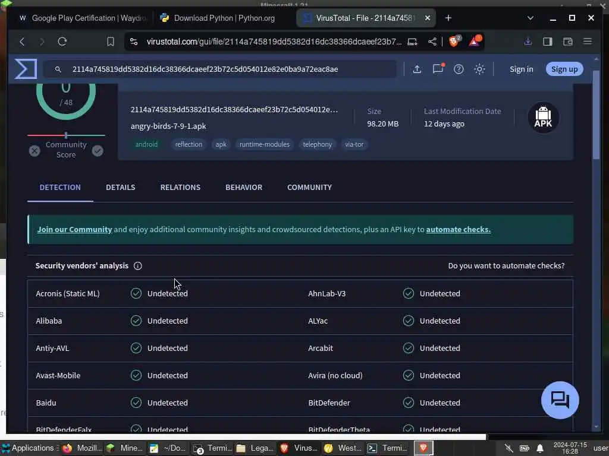Switch to the COMMUNITY tab
The image size is (609, 456).
(309, 187)
